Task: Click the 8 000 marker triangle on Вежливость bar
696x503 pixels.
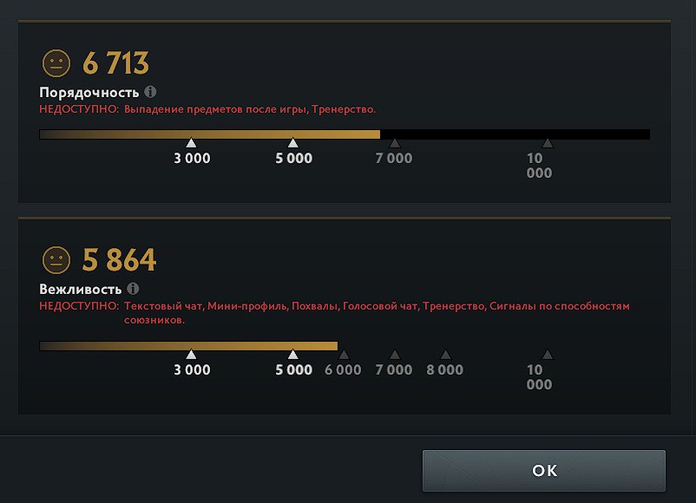Action: pos(445,355)
